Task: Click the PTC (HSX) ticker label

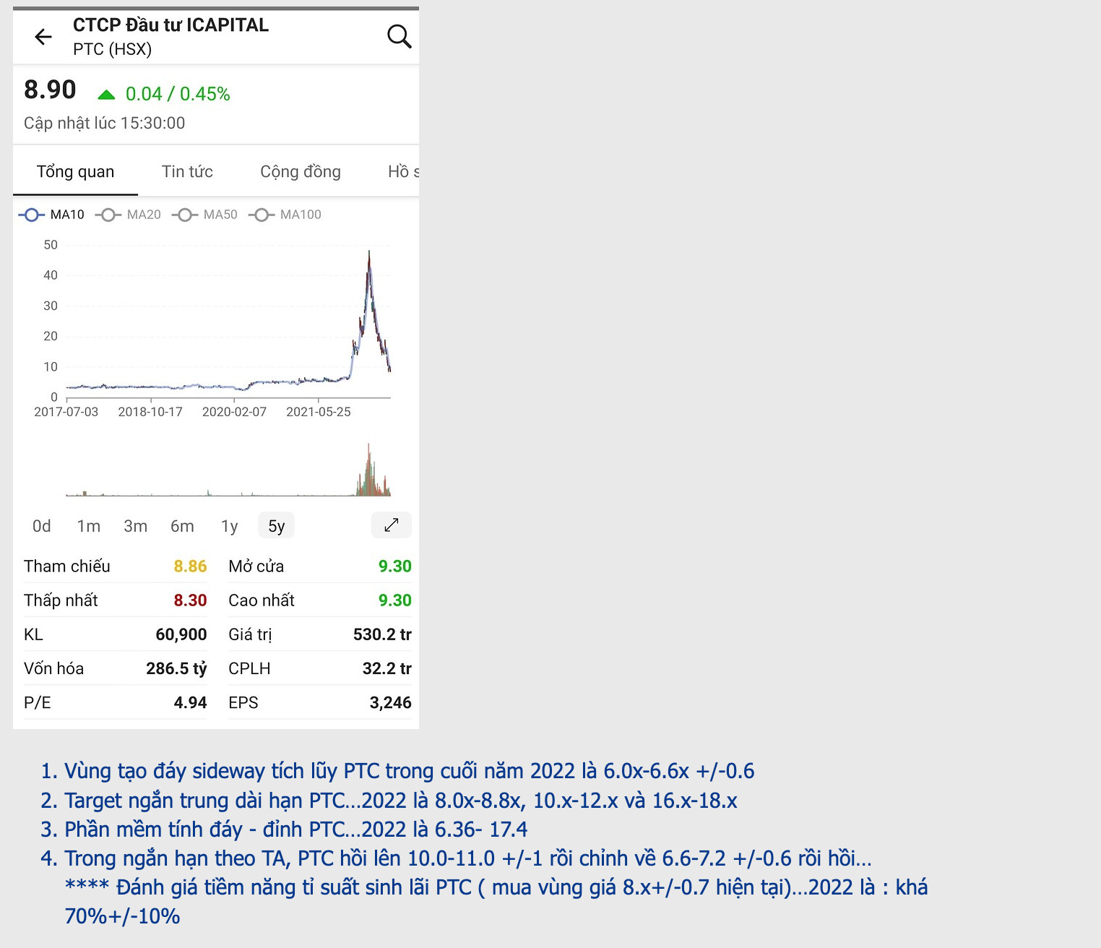Action: 113,49
